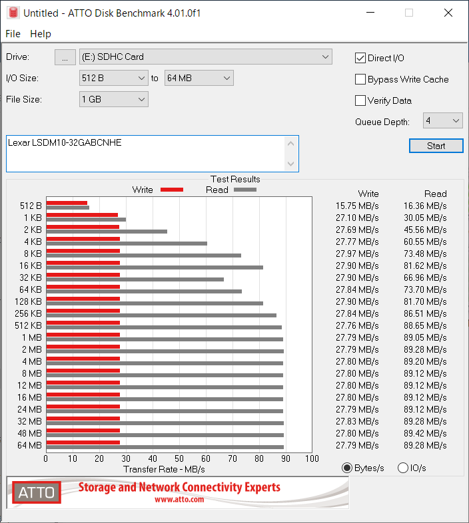Select the Bytes/s radio button
This screenshot has height=523, width=469.
click(347, 468)
